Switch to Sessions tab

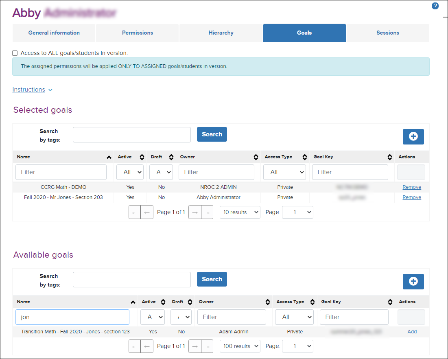coord(388,33)
